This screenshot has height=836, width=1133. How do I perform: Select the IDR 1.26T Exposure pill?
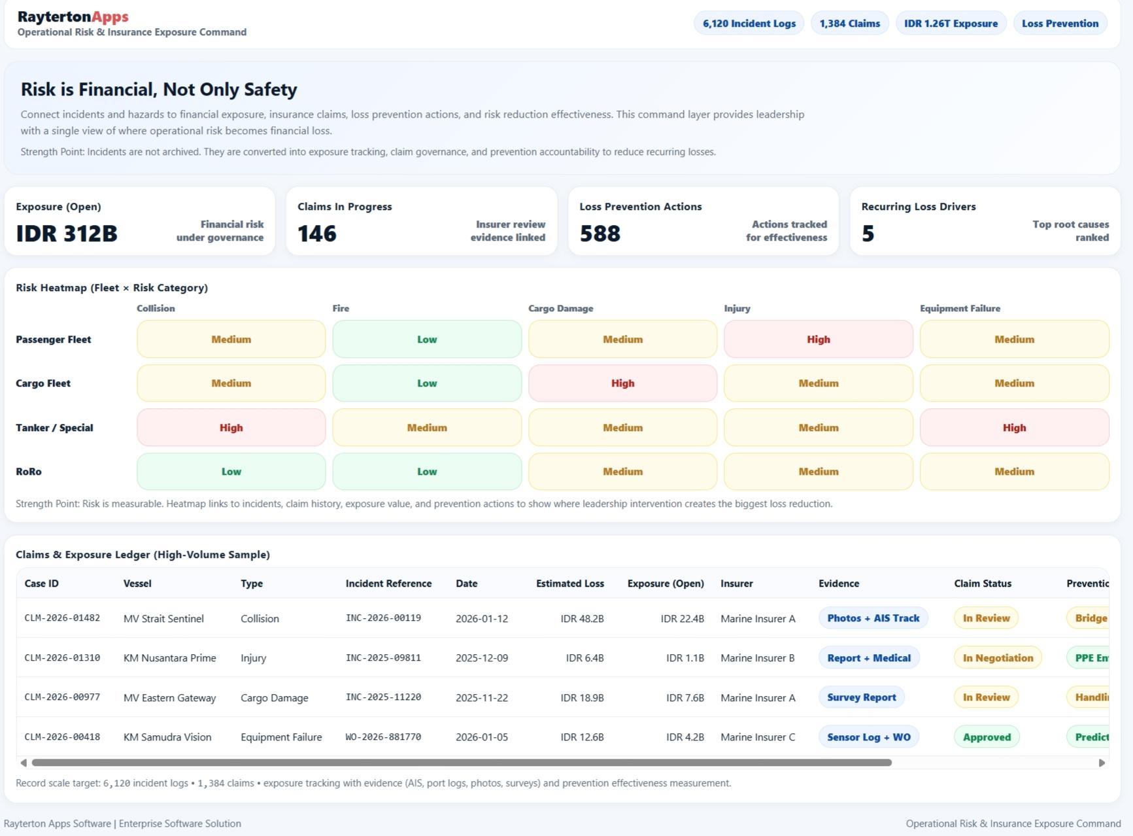(x=951, y=24)
